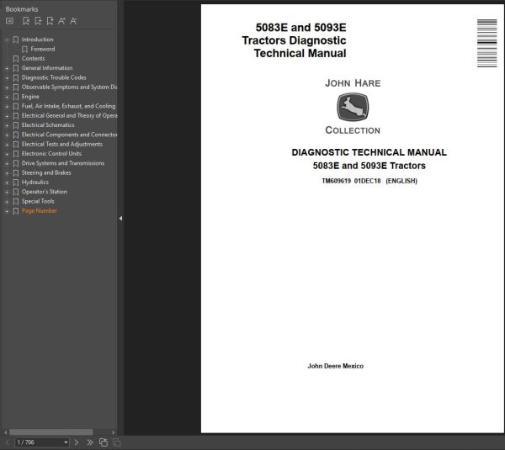The height and width of the screenshot is (450, 505).
Task: Expand the General Information bookmark
Action: coord(7,68)
